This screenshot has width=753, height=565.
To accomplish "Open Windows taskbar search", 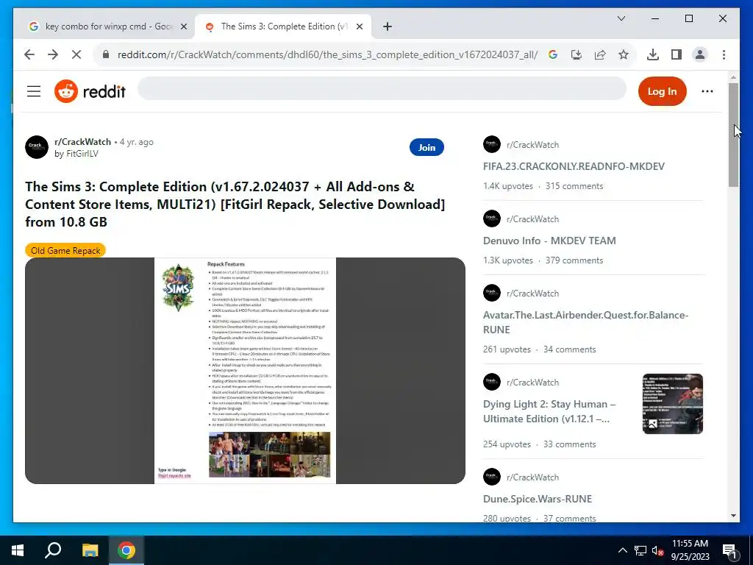I will pyautogui.click(x=53, y=550).
